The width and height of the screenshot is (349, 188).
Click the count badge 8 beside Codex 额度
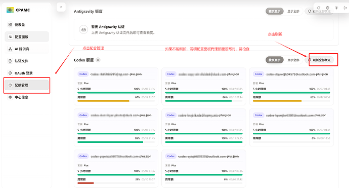tap(98, 60)
